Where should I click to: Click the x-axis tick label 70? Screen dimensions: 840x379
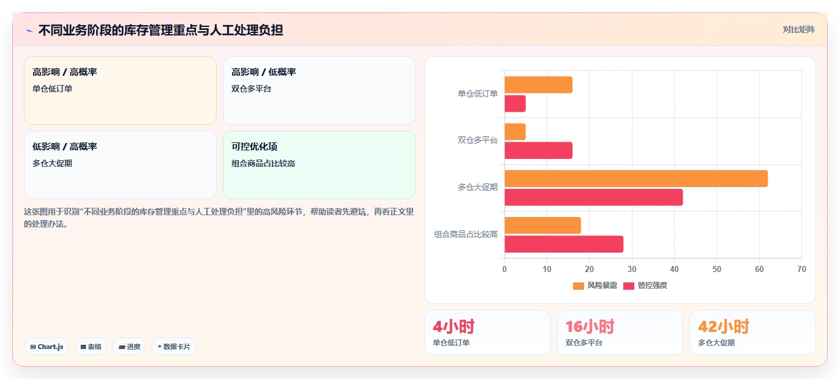(801, 269)
